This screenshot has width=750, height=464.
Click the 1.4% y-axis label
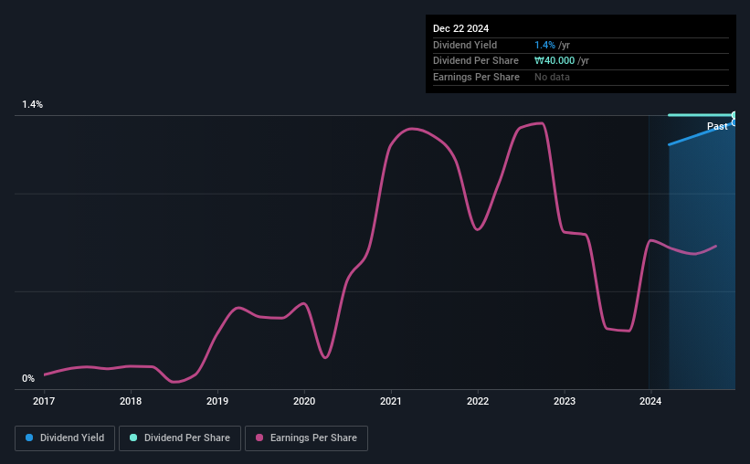point(33,104)
